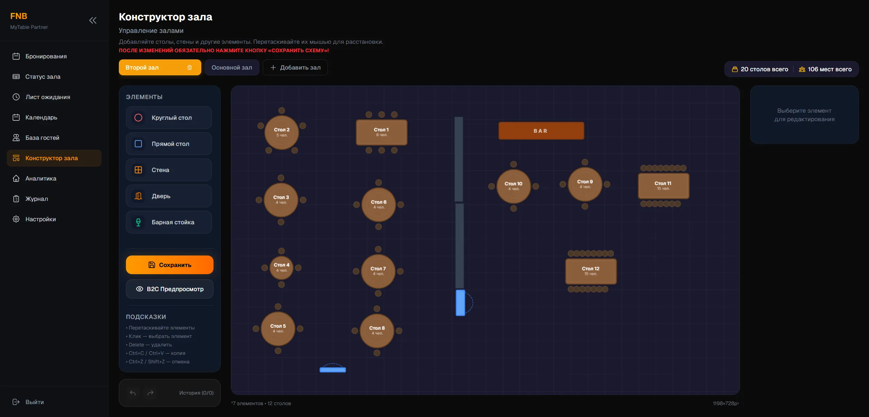Collapse the sidebar with double chevron
The height and width of the screenshot is (417, 869).
click(x=93, y=20)
